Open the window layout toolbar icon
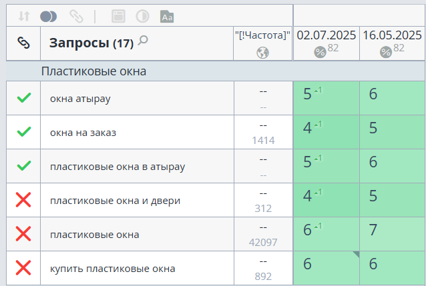426x286 pixels. point(118,16)
